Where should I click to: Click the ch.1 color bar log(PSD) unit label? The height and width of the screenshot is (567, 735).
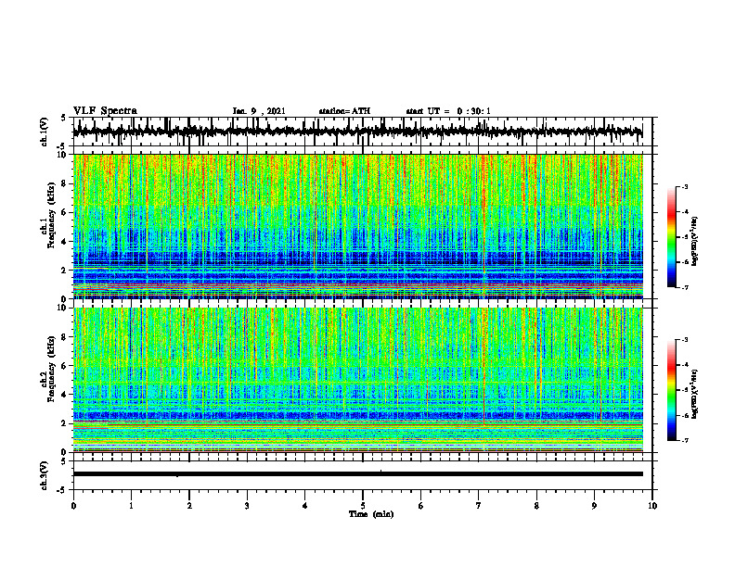[x=695, y=241]
